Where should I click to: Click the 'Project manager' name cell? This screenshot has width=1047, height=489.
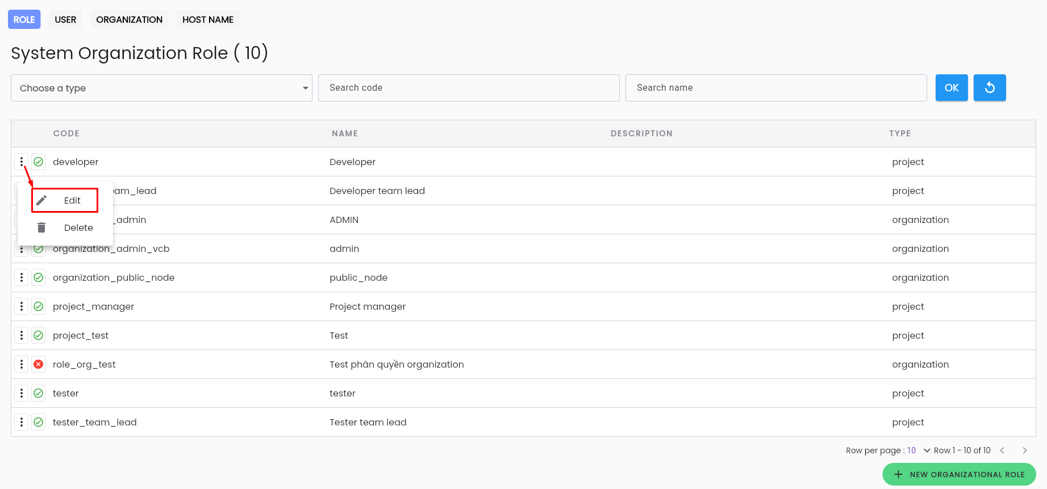368,306
